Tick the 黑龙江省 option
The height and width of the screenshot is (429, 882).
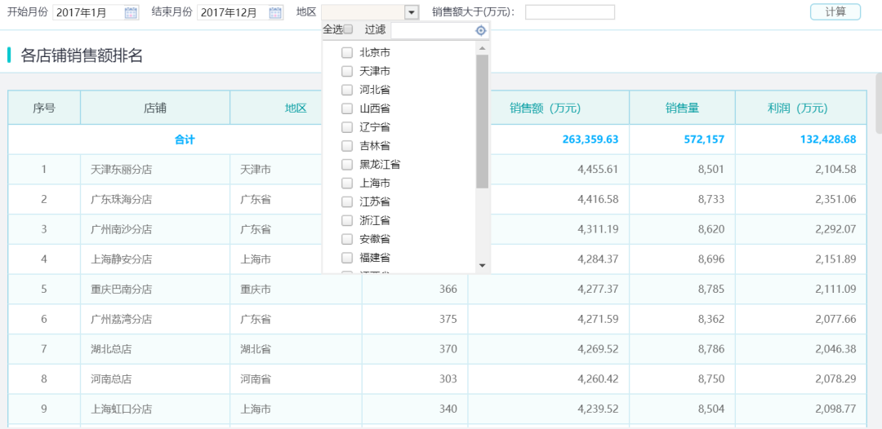(x=347, y=164)
